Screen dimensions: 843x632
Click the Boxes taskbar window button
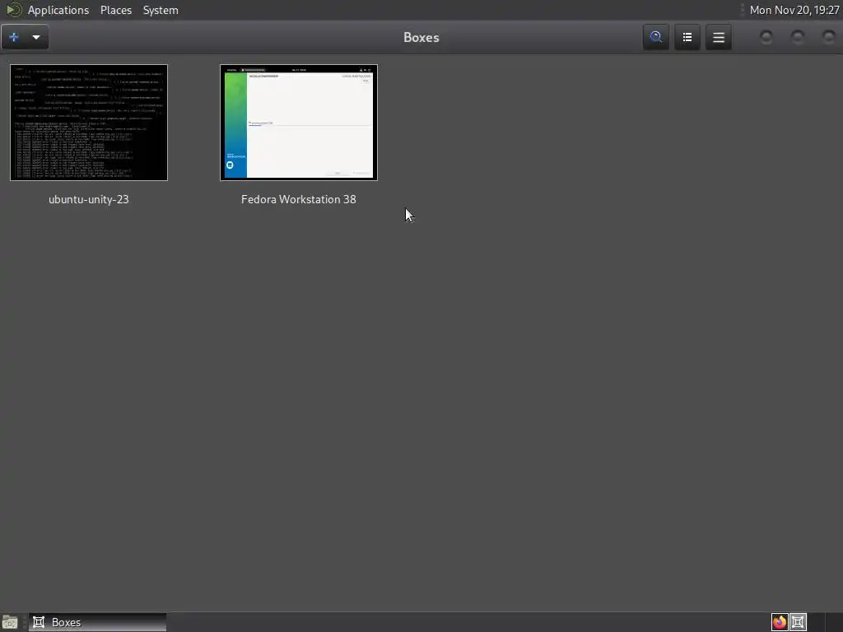tap(98, 622)
